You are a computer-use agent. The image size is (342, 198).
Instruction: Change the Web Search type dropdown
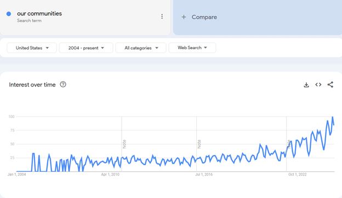pyautogui.click(x=192, y=48)
